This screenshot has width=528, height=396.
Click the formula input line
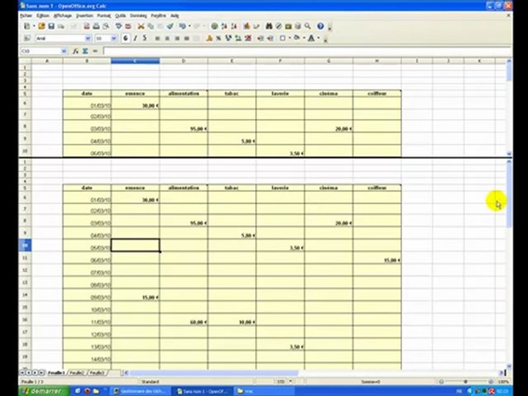pos(307,51)
